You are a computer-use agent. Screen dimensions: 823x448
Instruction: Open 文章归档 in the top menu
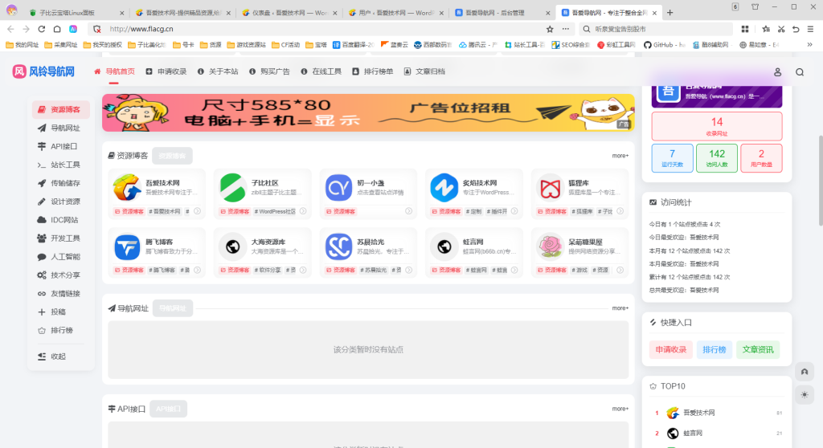tap(424, 71)
